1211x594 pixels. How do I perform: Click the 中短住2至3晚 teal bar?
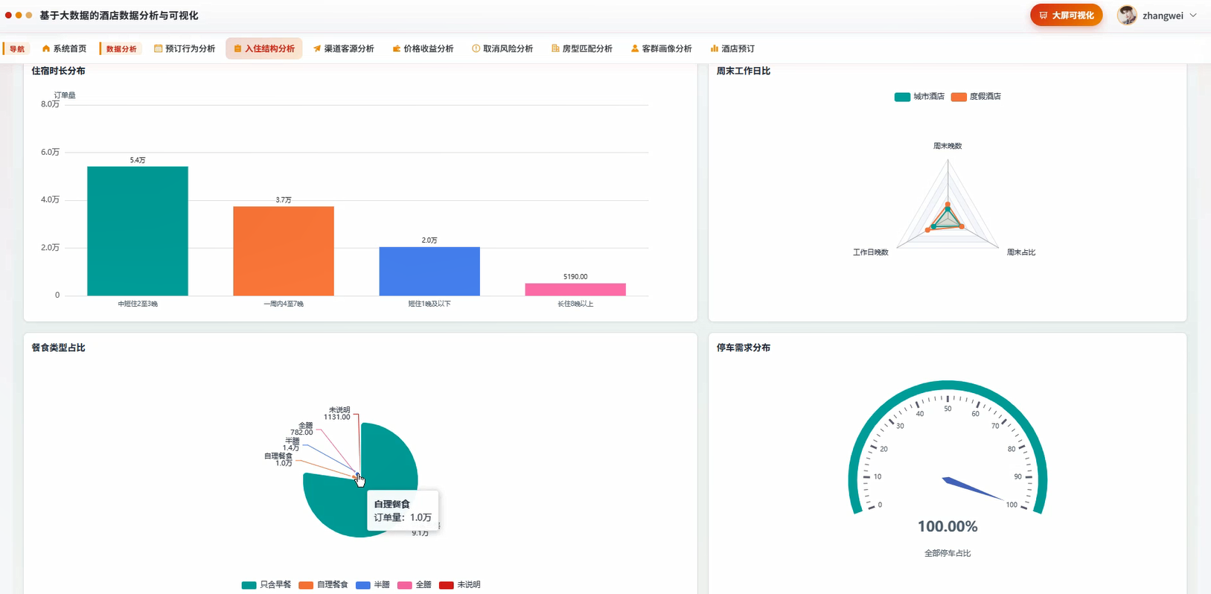coord(138,231)
